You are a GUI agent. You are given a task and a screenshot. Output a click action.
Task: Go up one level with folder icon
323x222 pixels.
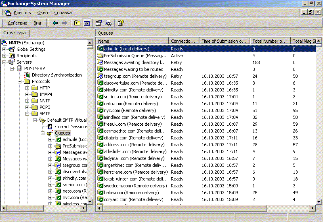pos(77,23)
